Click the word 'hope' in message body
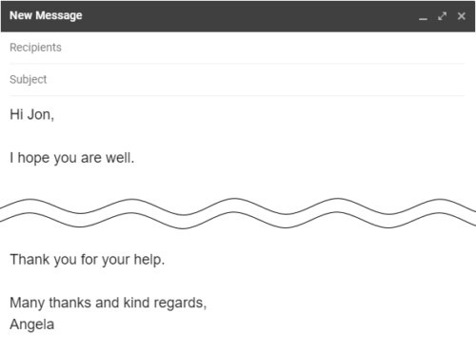The image size is (476, 354). click(33, 158)
